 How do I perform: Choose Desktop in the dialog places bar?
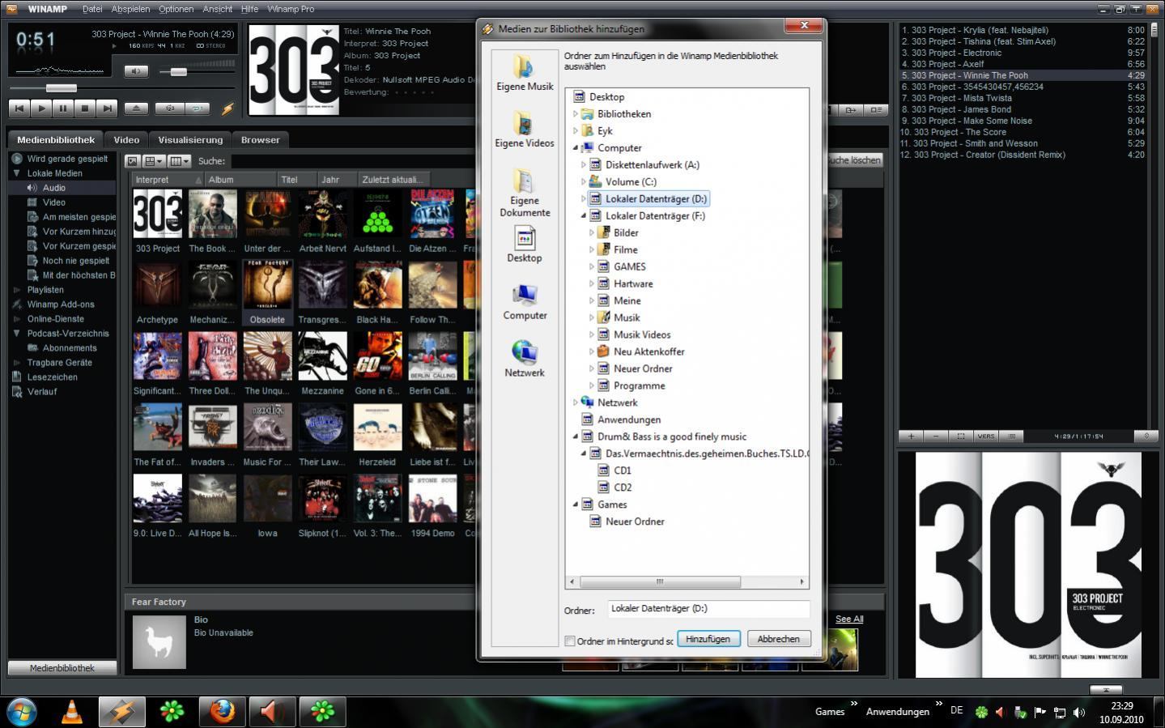pyautogui.click(x=525, y=245)
